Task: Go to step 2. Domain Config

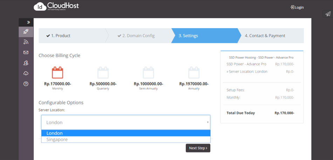Action: point(136,36)
